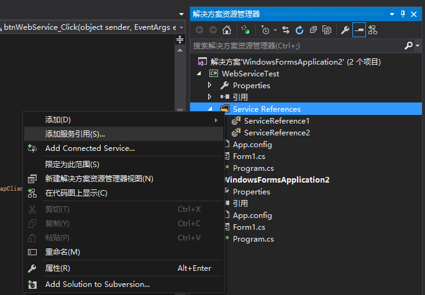Image resolution: width=425 pixels, height=295 pixels.
Task: Open the btnWebService_Click member dropdown
Action: tap(181, 27)
